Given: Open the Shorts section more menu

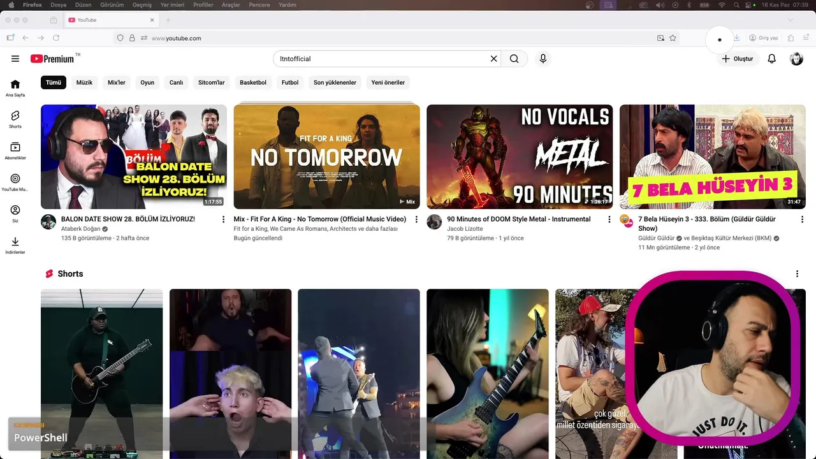Looking at the screenshot, I should pyautogui.click(x=797, y=273).
